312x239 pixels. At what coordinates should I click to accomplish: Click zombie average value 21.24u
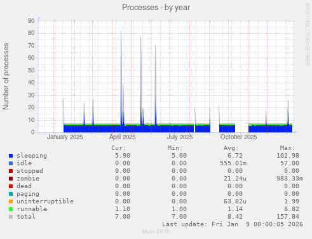click(235, 179)
